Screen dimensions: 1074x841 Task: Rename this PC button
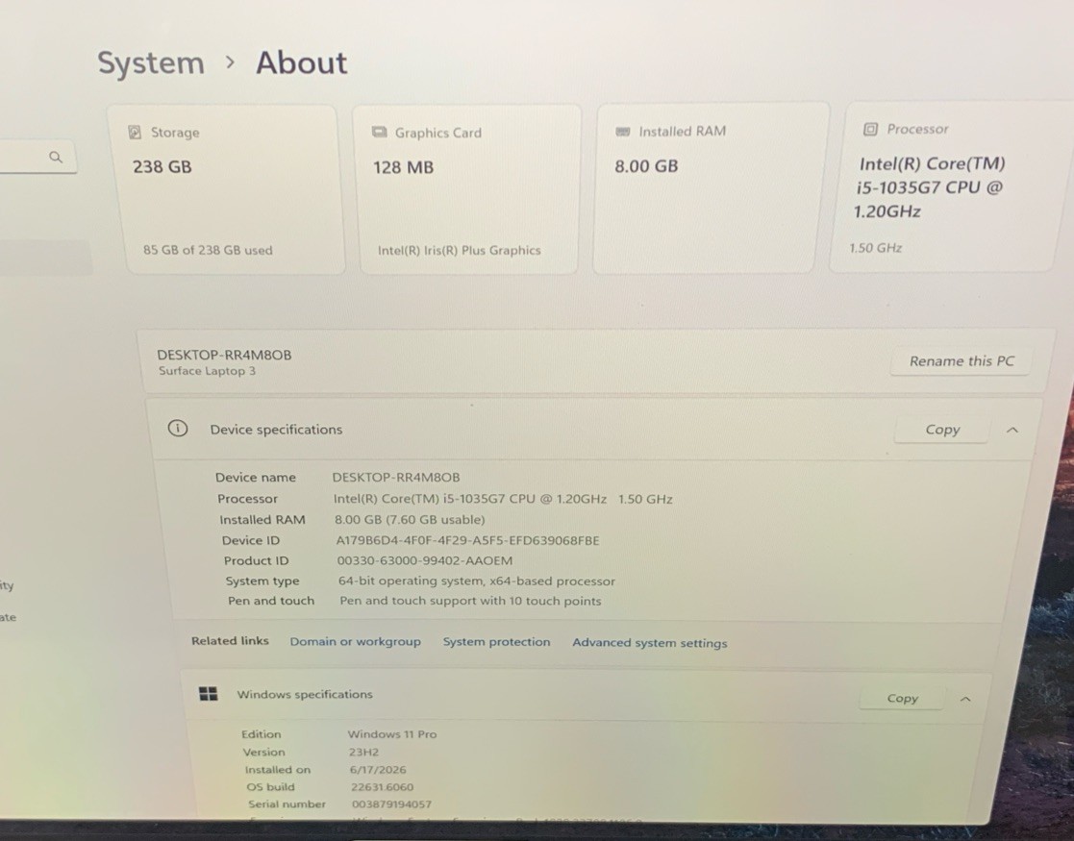click(x=961, y=361)
